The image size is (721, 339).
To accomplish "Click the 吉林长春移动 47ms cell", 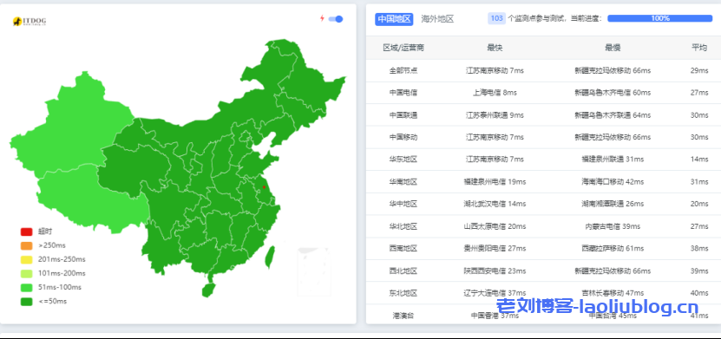I will [x=613, y=293].
